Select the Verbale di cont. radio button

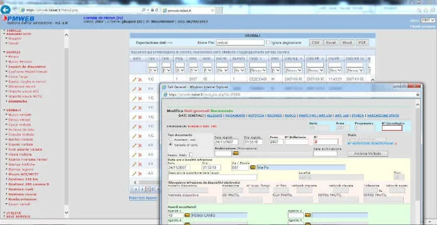coord(170,144)
